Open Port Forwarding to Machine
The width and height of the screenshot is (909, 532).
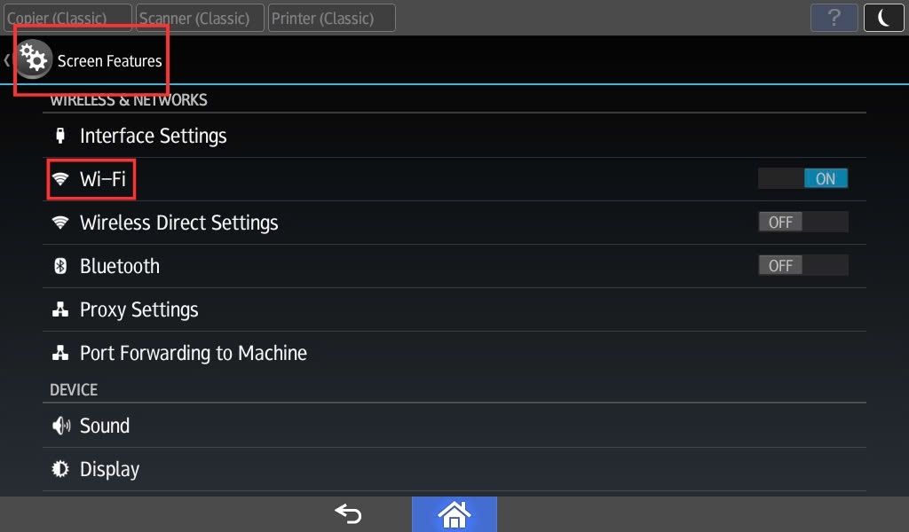click(454, 353)
